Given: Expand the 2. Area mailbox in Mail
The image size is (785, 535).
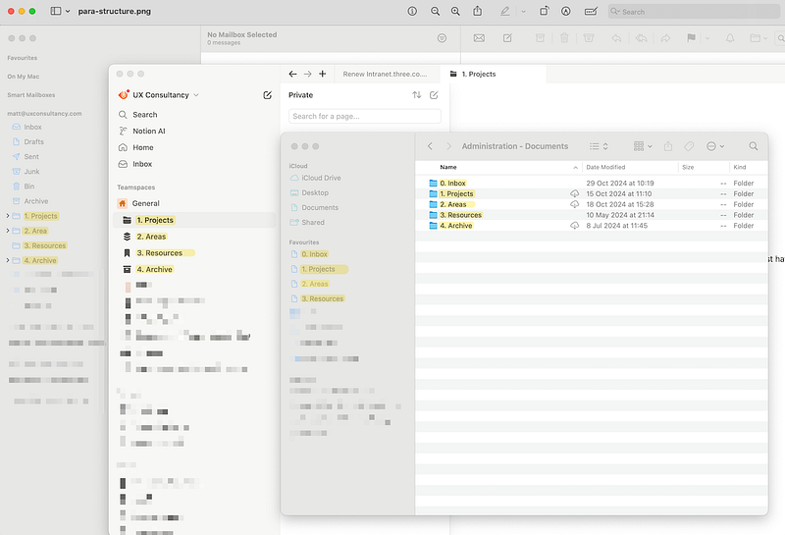Looking at the screenshot, I should pos(8,231).
